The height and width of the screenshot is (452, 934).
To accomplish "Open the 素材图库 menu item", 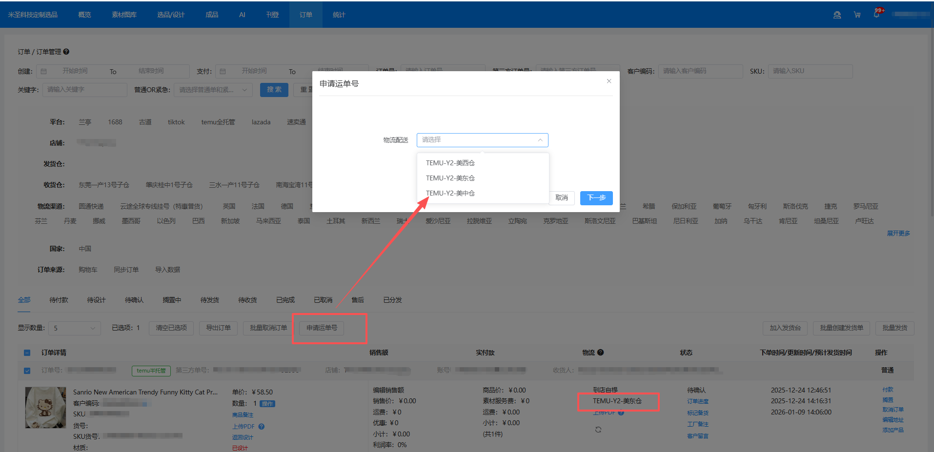I will [x=124, y=15].
